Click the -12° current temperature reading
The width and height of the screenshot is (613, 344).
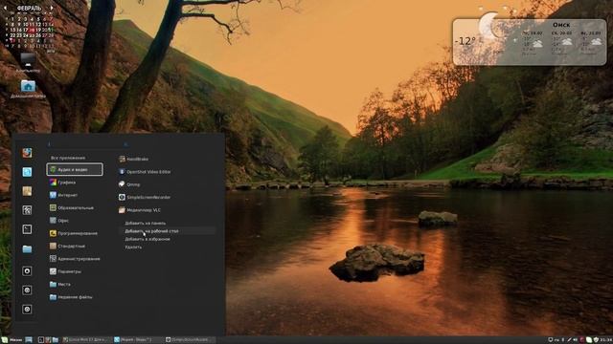(465, 41)
